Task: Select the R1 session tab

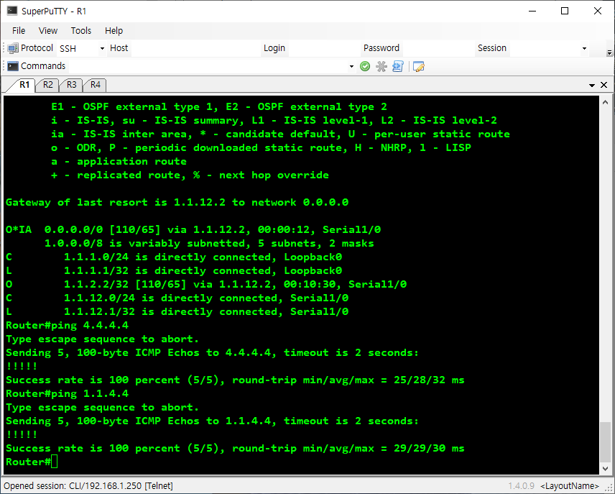Action: point(24,85)
